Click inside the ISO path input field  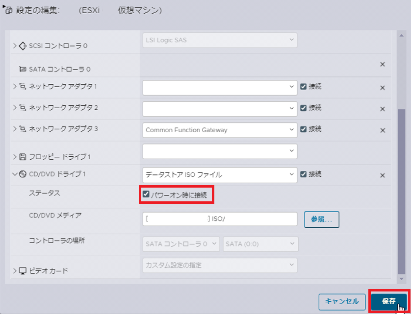coord(219,219)
